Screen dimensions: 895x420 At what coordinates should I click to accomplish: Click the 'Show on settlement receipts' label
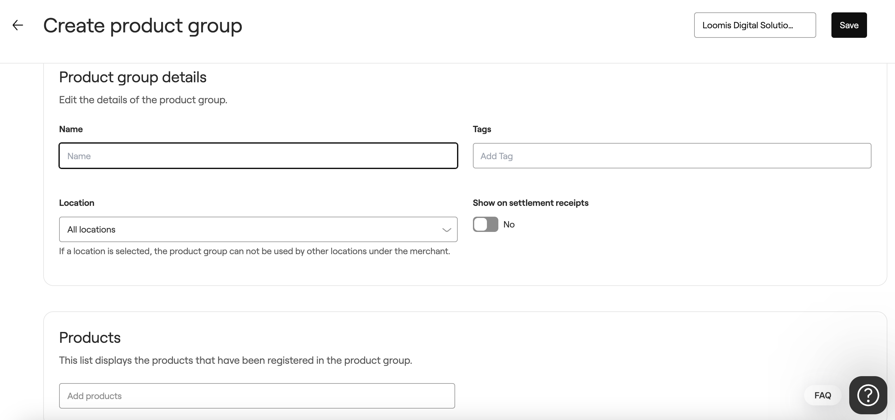pos(530,203)
